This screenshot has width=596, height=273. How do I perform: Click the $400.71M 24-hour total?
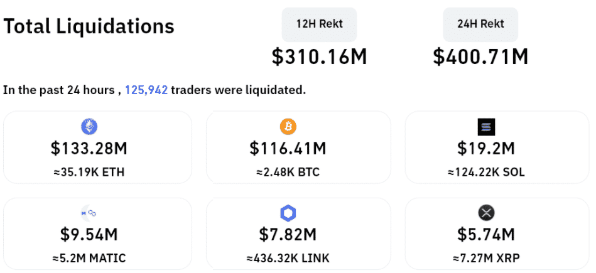pos(480,56)
